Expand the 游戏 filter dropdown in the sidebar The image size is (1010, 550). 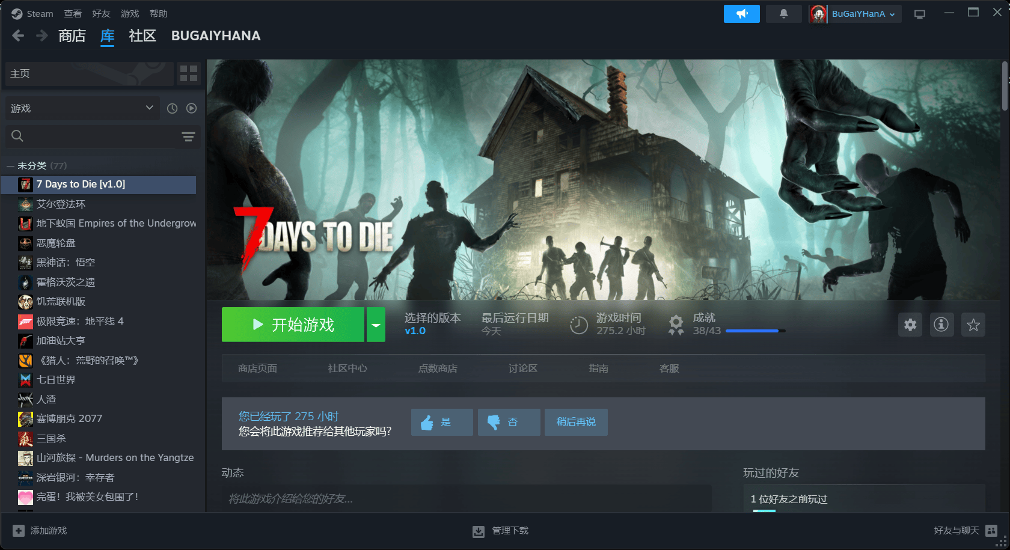[x=82, y=108]
